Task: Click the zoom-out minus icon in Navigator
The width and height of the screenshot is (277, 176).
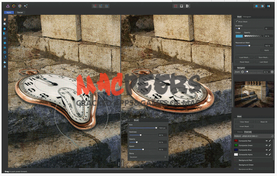Action: click(x=242, y=72)
